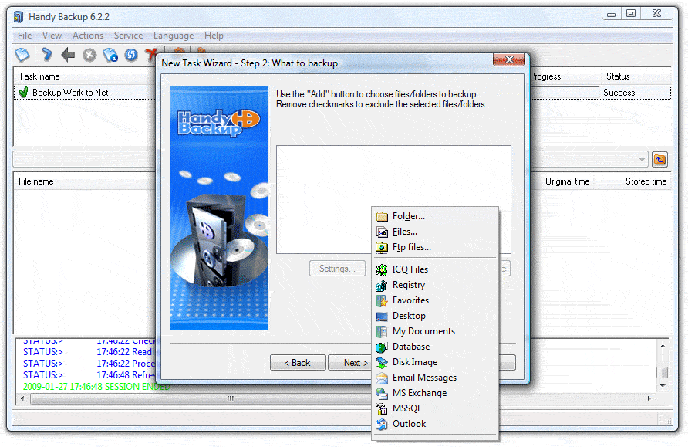Click the log panel scroll up arrow
Viewport: 688px width, 447px height.
pos(663,346)
